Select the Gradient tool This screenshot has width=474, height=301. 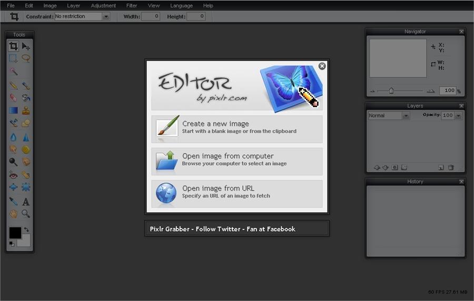coord(13,110)
